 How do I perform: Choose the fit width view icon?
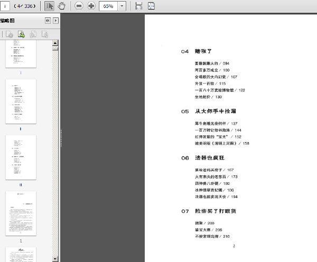138,6
